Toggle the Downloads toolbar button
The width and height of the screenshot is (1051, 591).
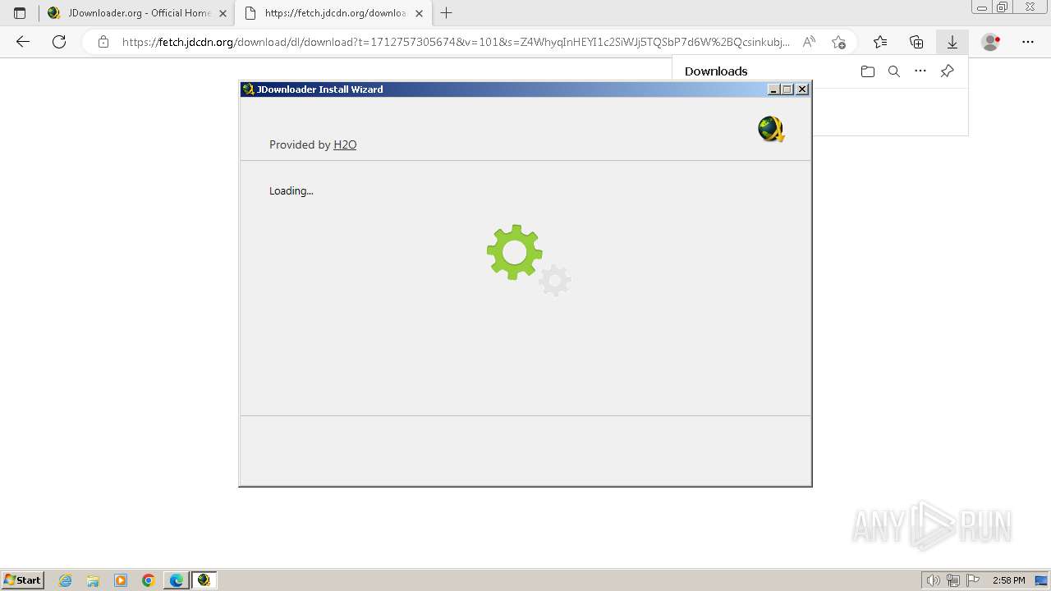pos(952,42)
